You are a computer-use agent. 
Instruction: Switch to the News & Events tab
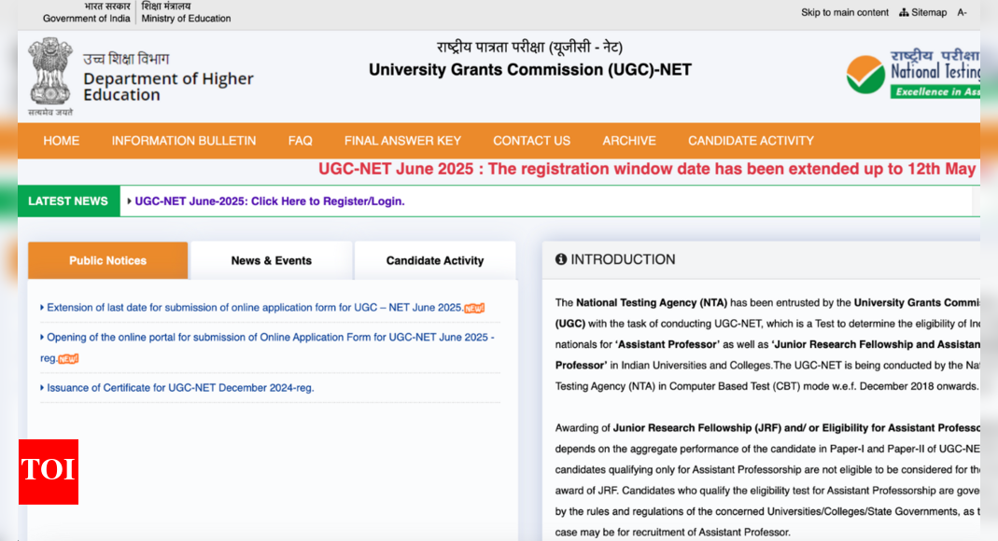[x=272, y=261]
